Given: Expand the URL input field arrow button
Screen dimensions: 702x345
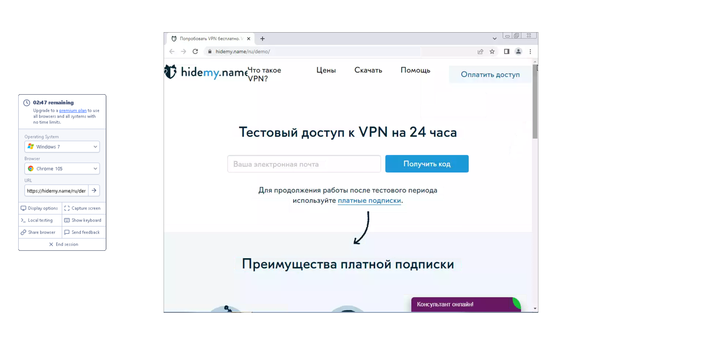Looking at the screenshot, I should [x=94, y=191].
